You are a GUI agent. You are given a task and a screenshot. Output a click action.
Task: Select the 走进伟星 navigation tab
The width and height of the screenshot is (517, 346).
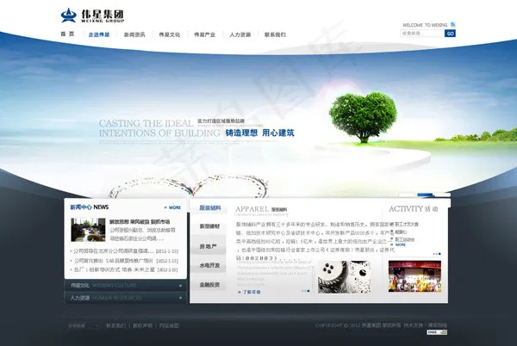tap(99, 34)
